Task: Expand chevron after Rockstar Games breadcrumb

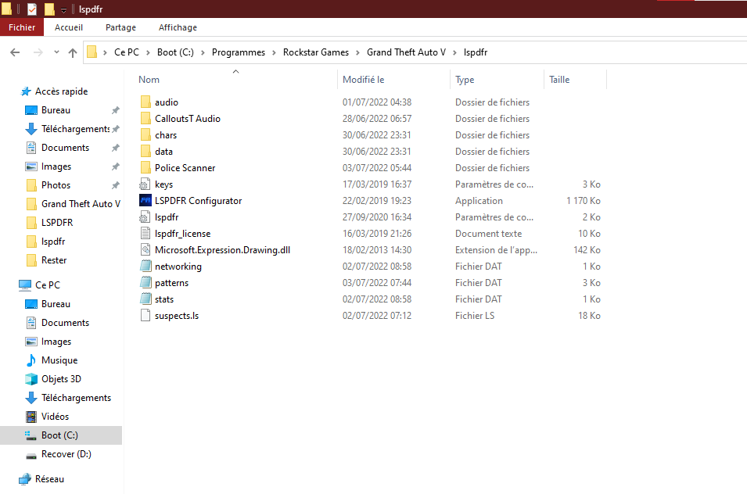Action: pyautogui.click(x=357, y=52)
